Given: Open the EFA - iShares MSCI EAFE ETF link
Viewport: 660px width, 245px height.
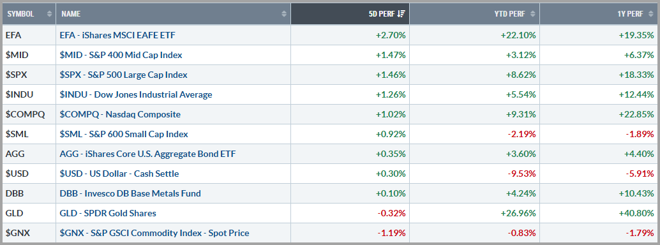Looking at the screenshot, I should (x=117, y=35).
